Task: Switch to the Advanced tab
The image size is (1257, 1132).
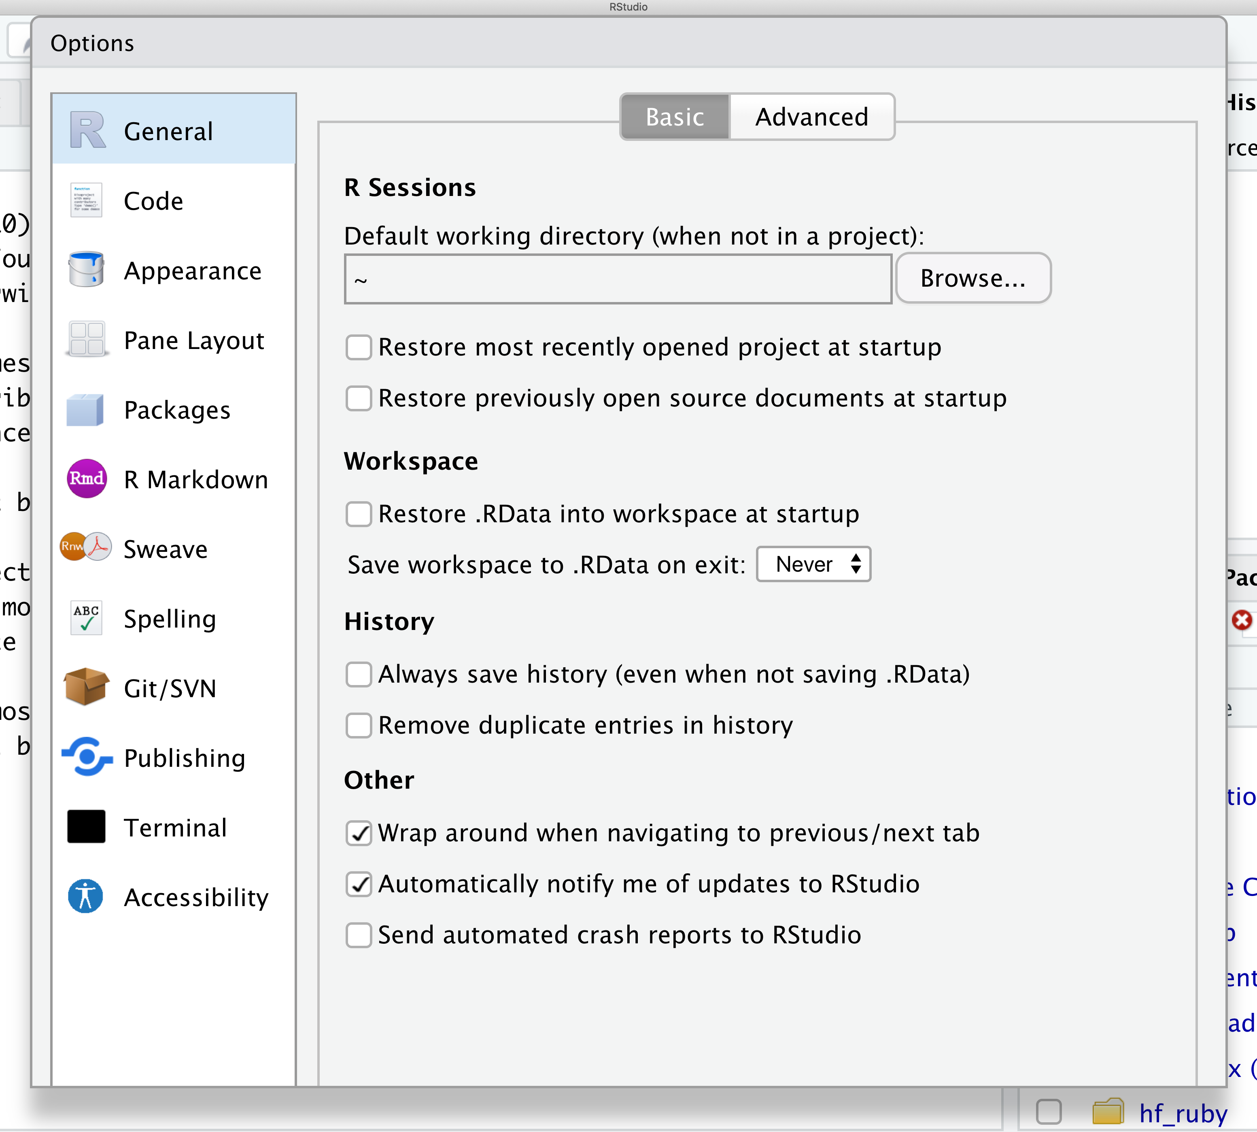Action: (x=811, y=117)
